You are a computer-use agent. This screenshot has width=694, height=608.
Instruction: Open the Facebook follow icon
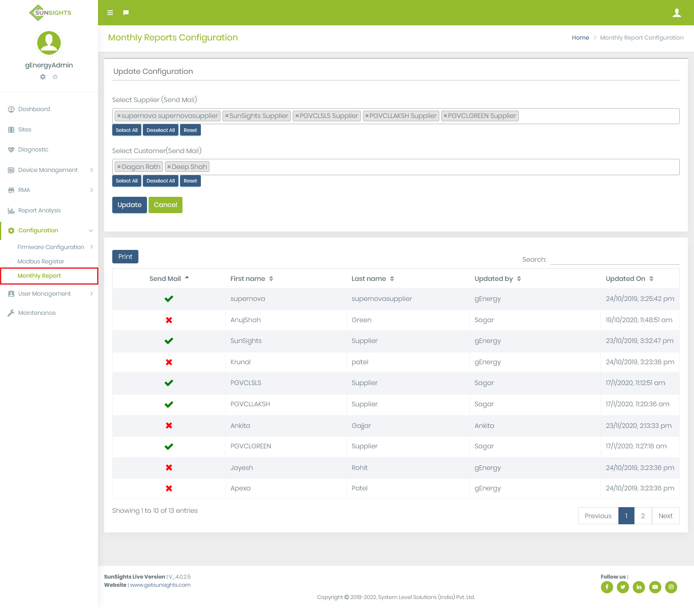coord(607,587)
